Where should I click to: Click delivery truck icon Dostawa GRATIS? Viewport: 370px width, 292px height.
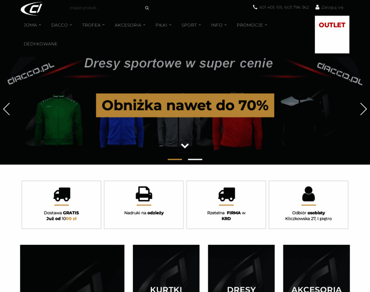click(62, 194)
